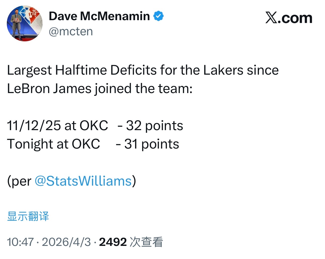Click the 'Largest Halftime Deficits' headline line
Viewport: 325px width, 259px height.
pyautogui.click(x=143, y=70)
